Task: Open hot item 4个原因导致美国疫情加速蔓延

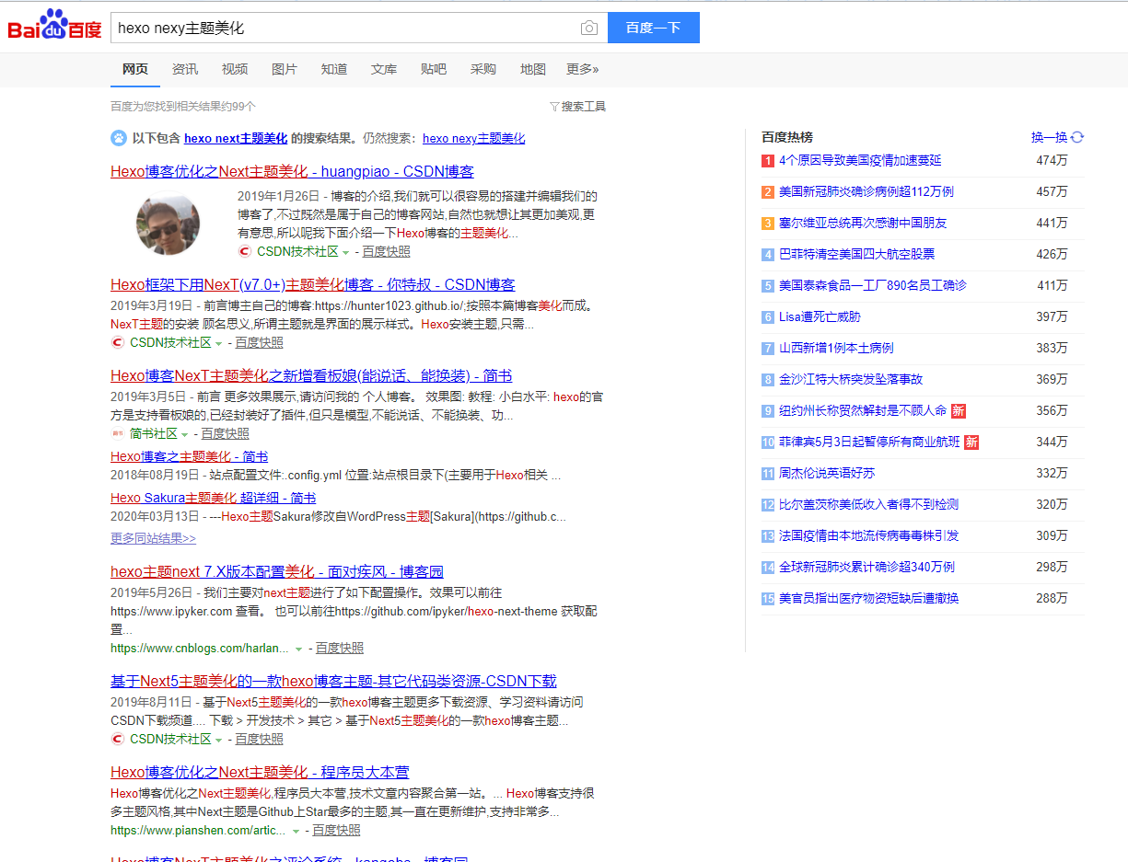Action: pos(860,160)
